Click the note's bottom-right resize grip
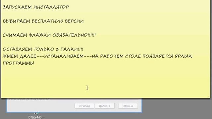Image resolution: width=212 pixels, height=119 pixels. coord(208,96)
